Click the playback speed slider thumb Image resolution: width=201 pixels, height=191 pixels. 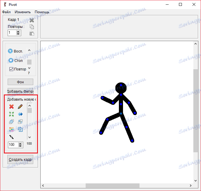pyautogui.click(x=29, y=62)
